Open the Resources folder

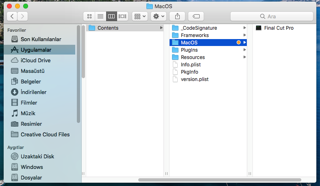(193, 57)
